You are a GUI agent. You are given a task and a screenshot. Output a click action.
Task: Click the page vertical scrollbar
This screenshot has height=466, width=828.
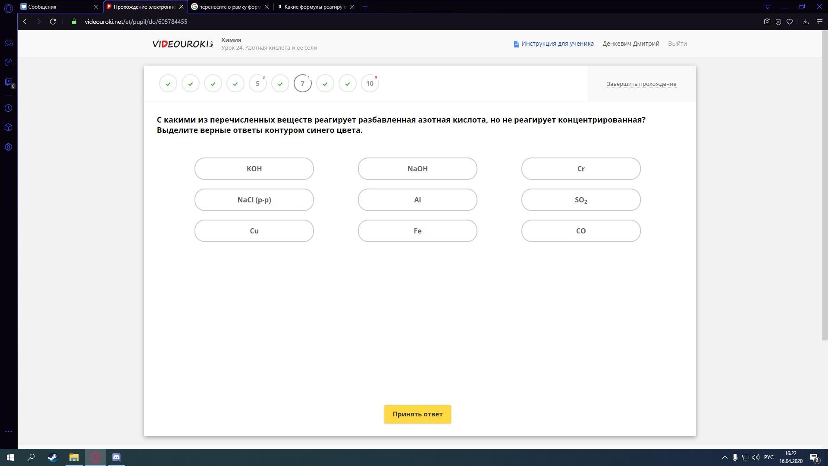(825, 186)
